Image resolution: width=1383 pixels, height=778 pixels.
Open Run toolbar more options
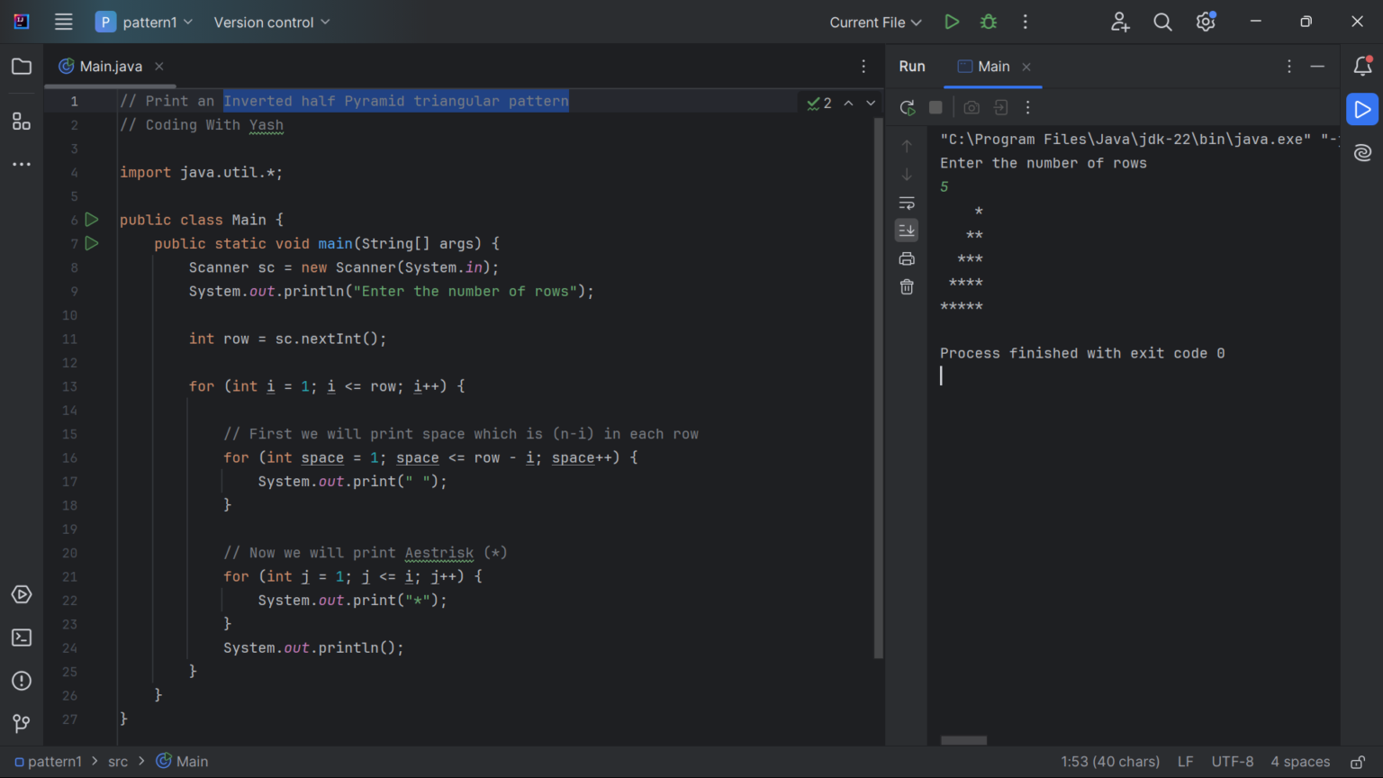[x=1027, y=107]
